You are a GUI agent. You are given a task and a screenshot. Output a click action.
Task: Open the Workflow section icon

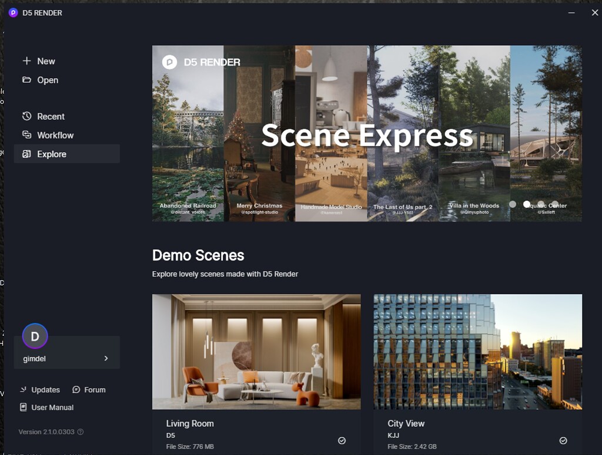click(x=26, y=135)
